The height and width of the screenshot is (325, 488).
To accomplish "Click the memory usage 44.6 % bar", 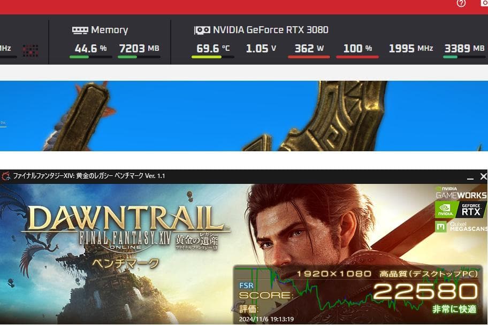I will [x=90, y=57].
